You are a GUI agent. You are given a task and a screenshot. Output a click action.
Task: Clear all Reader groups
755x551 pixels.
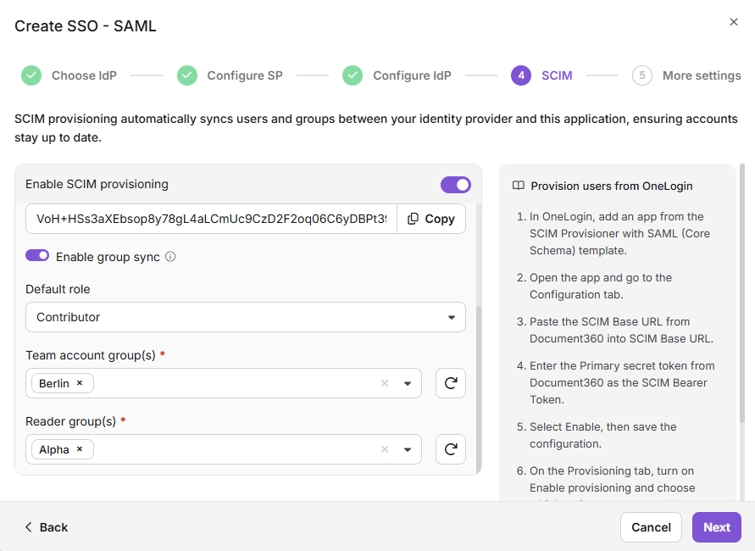(384, 449)
